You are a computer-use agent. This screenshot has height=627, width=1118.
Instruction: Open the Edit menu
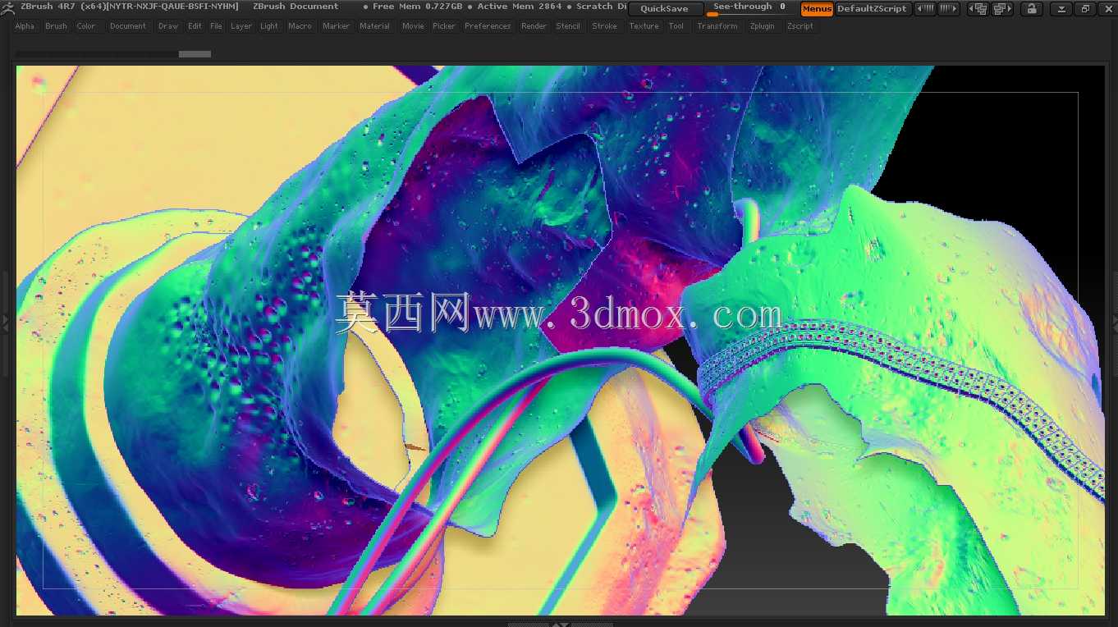click(195, 26)
